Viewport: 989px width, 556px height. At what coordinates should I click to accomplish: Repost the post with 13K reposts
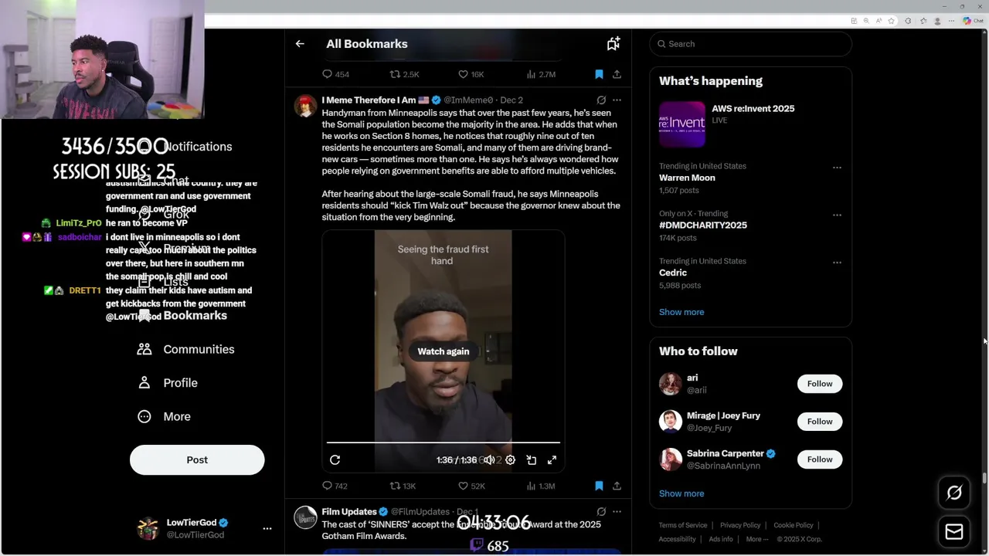pos(403,486)
